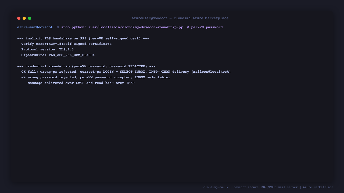Click the terminal title 'azureuser@dovecot ~ cloudimg Azure Marketplace'
Screen dimensions: 344x193
point(180,18)
